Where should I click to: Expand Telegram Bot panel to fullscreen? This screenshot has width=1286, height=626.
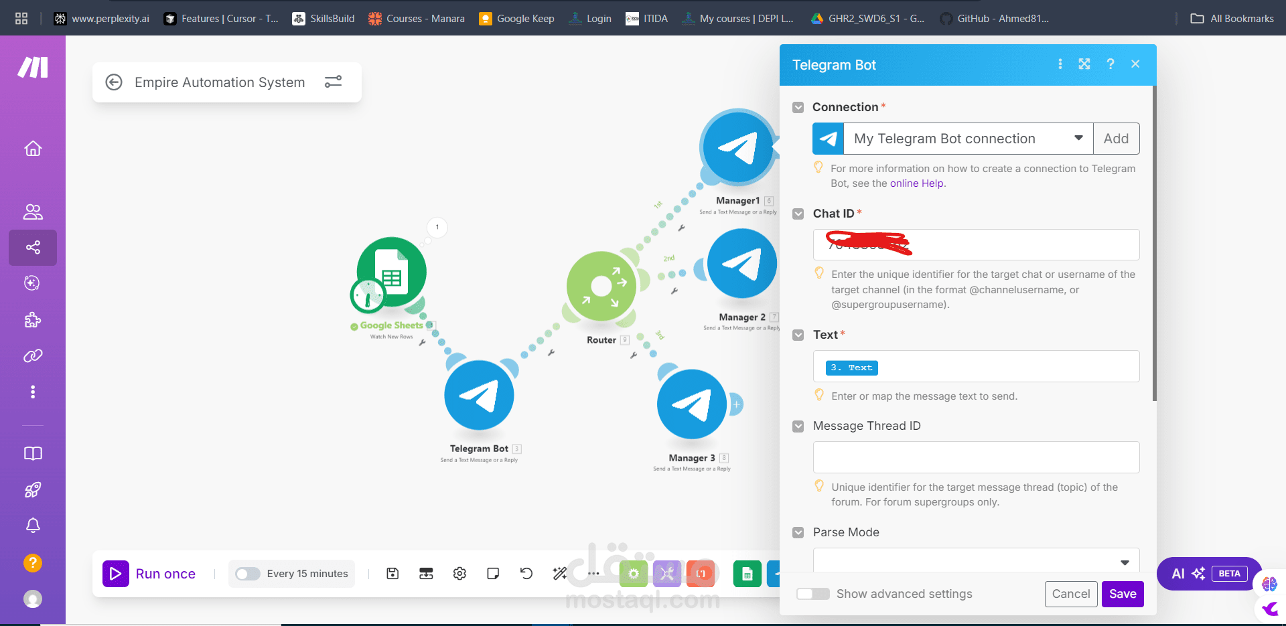coord(1084,64)
